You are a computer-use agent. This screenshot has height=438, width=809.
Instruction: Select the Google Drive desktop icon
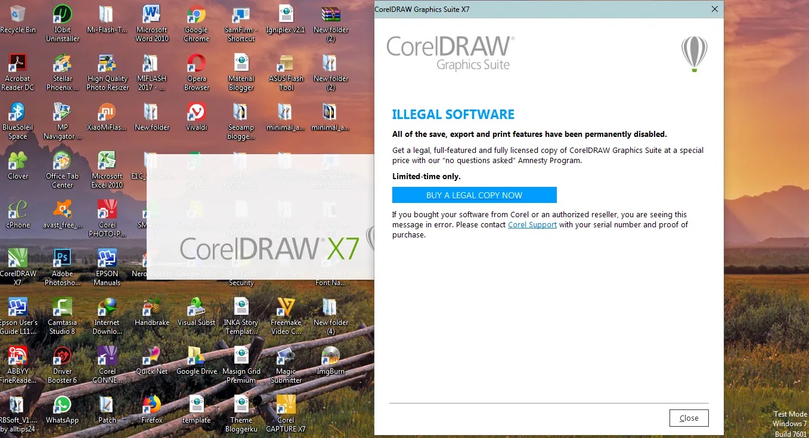[x=196, y=361]
